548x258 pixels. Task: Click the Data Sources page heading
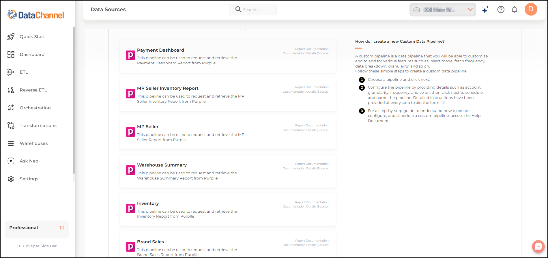(108, 10)
